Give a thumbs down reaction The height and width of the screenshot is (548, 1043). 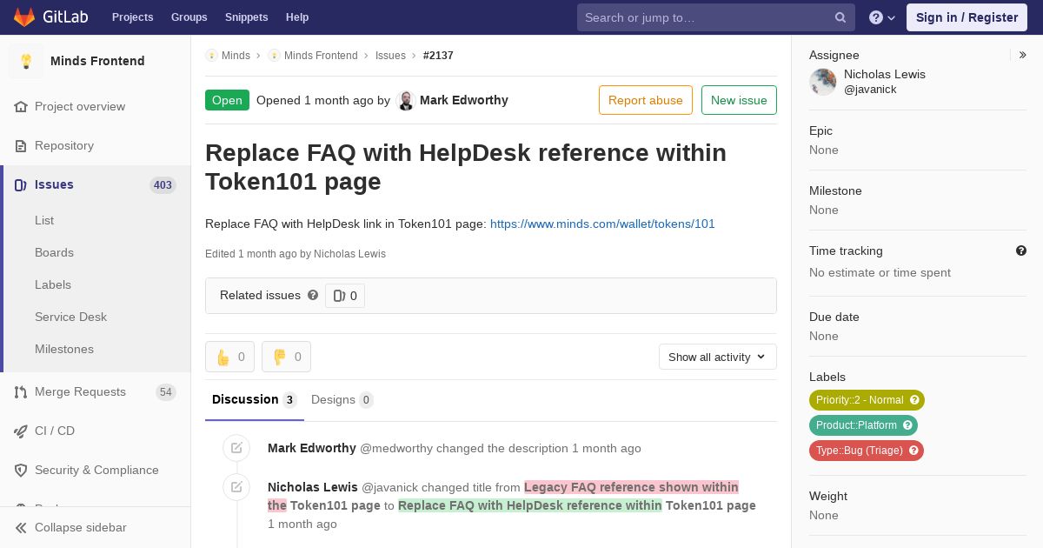[x=286, y=357]
